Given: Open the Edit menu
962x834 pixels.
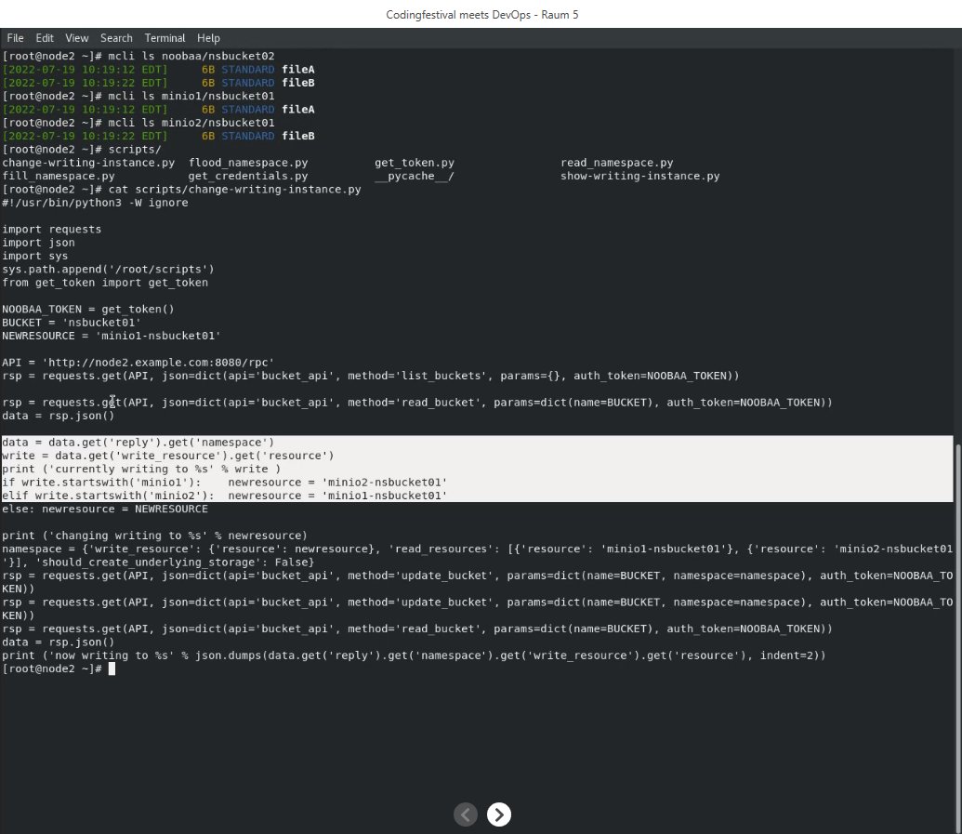Looking at the screenshot, I should 45,38.
